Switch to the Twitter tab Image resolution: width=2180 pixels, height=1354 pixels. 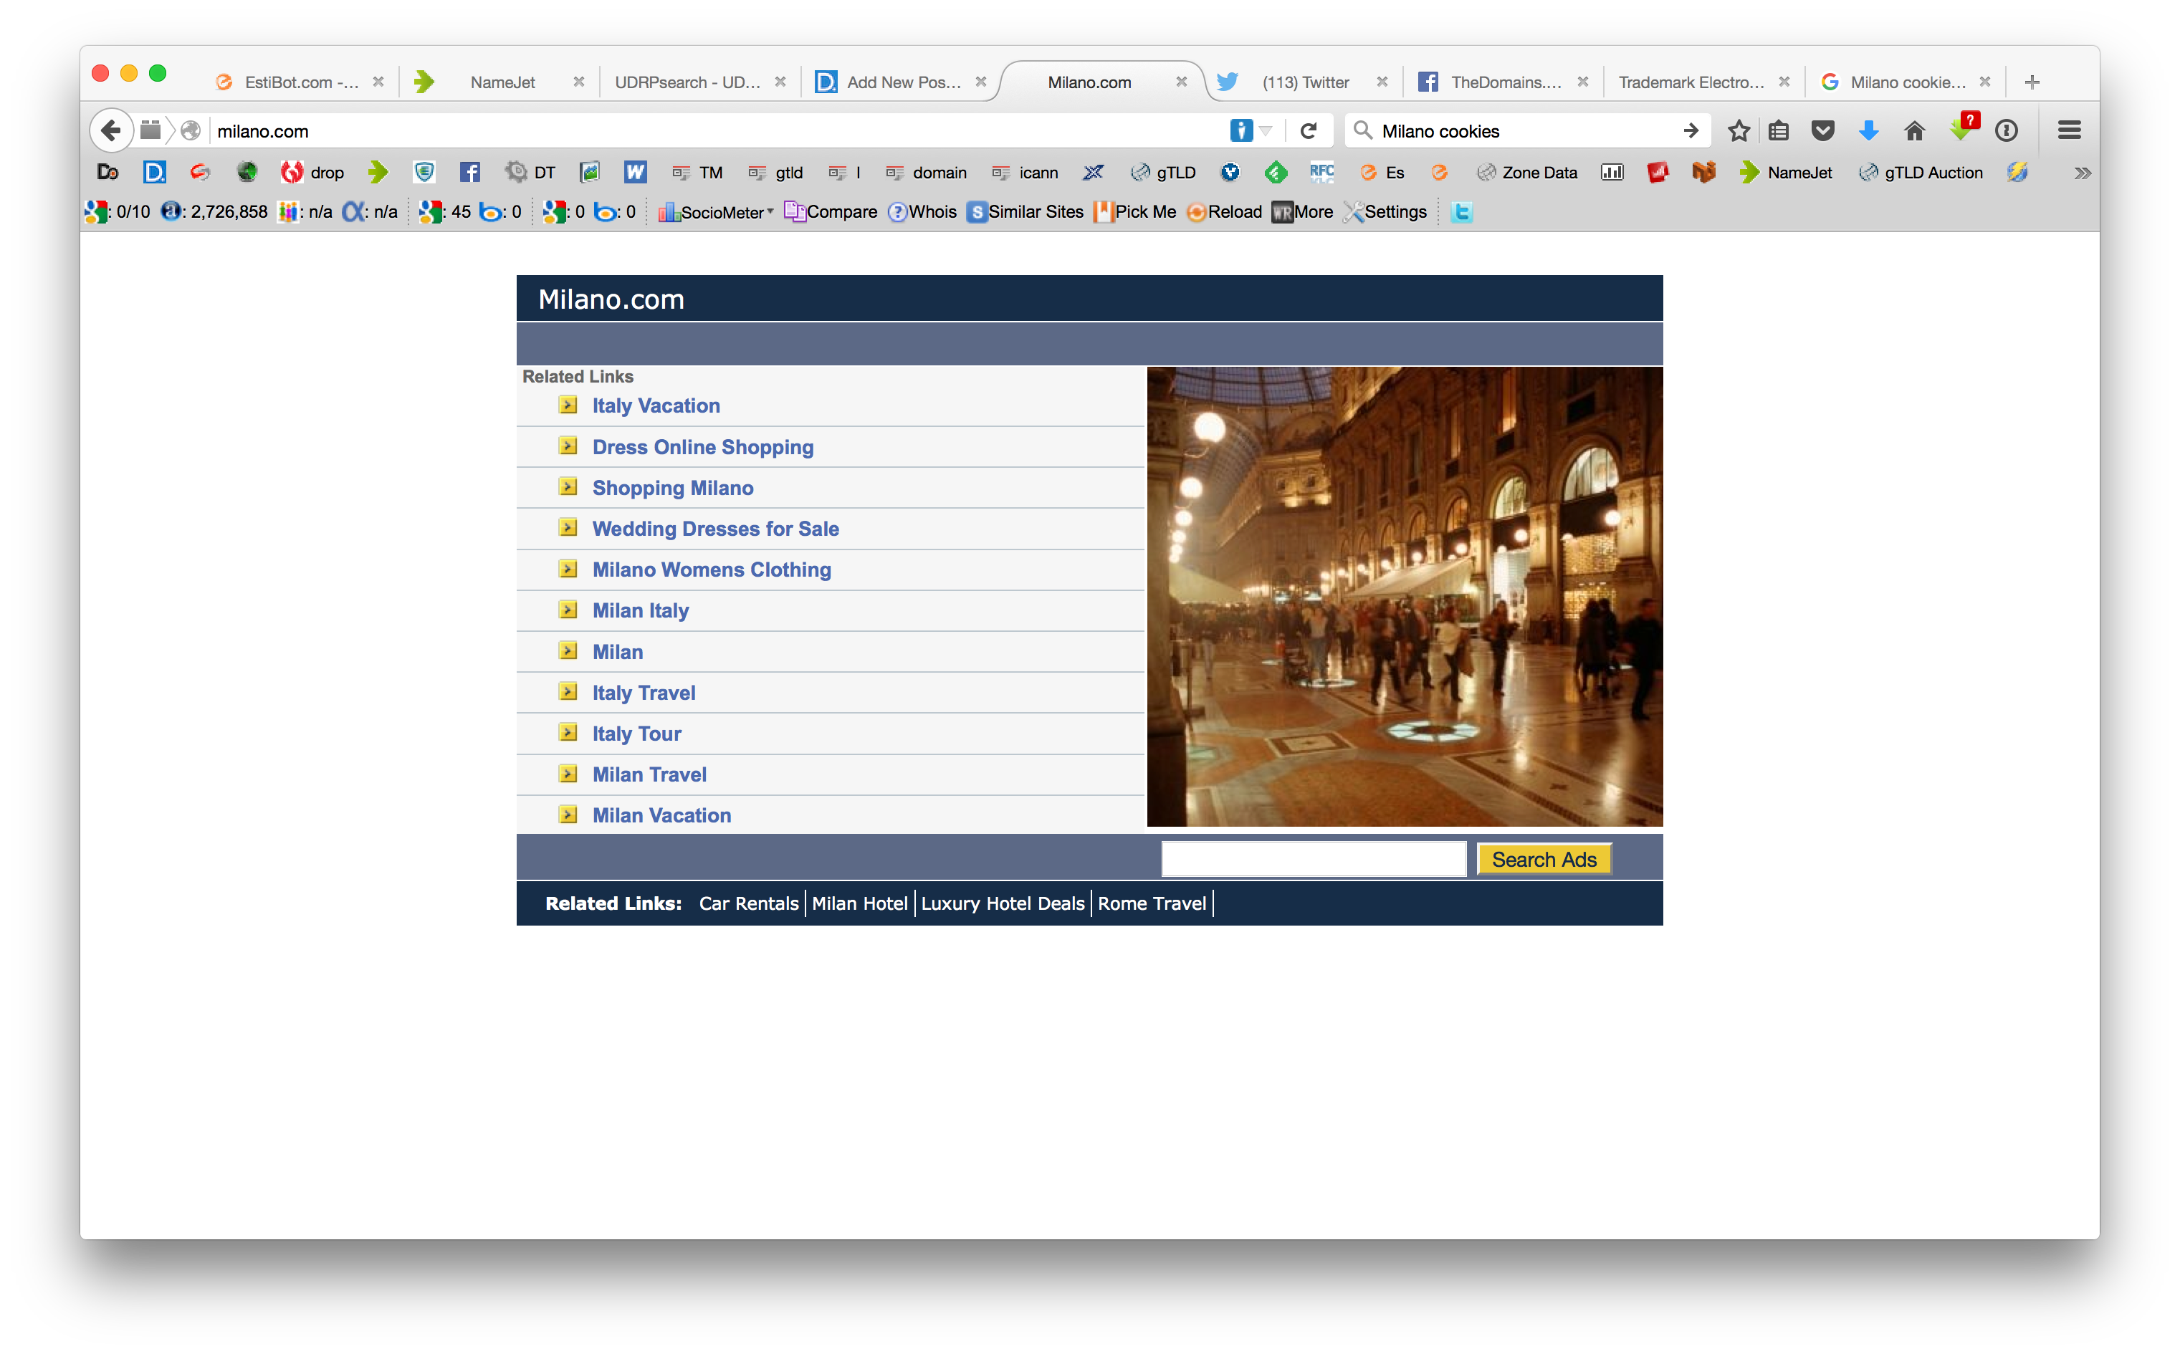pyautogui.click(x=1304, y=82)
